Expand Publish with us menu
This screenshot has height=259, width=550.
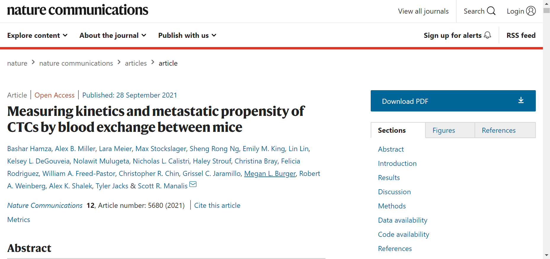click(187, 35)
